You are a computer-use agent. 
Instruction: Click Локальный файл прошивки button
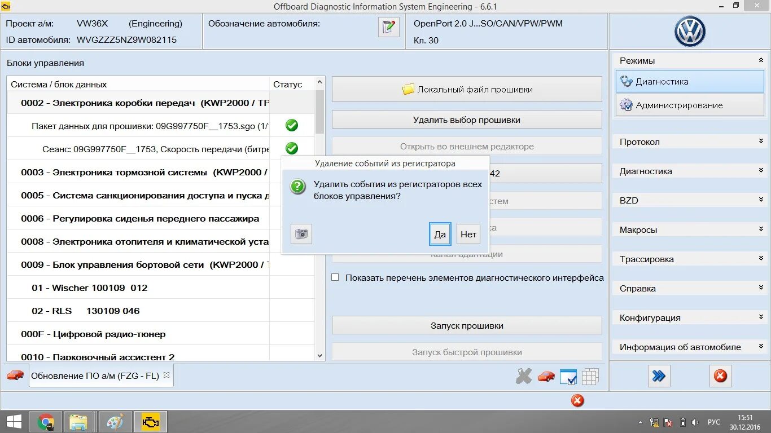click(x=467, y=89)
